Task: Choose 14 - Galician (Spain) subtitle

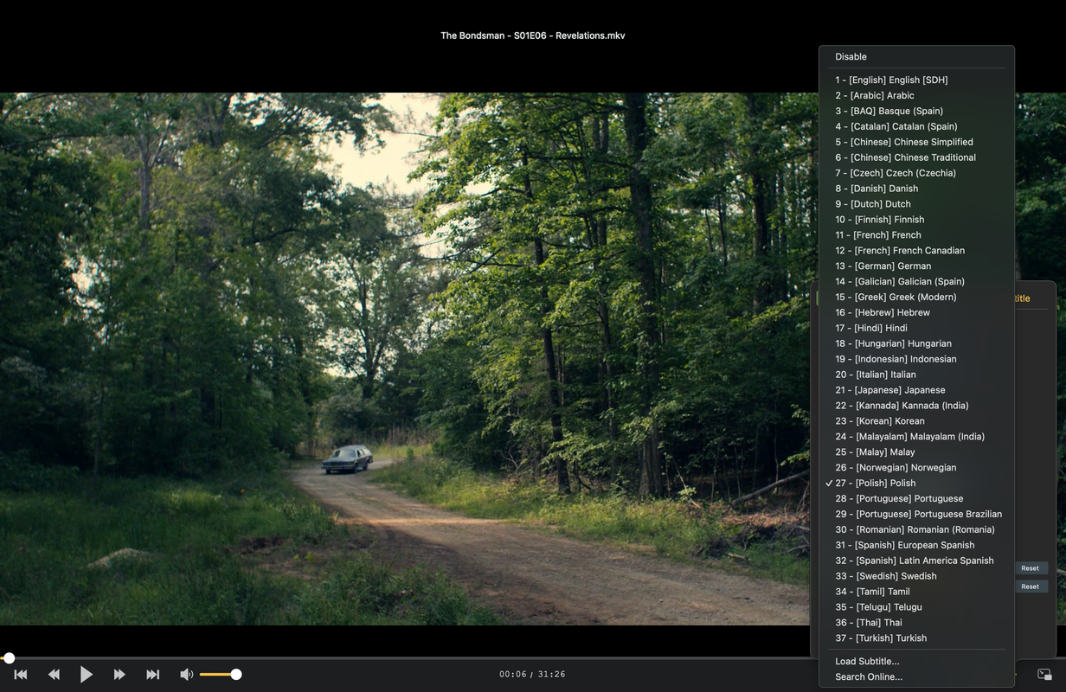Action: coord(916,283)
